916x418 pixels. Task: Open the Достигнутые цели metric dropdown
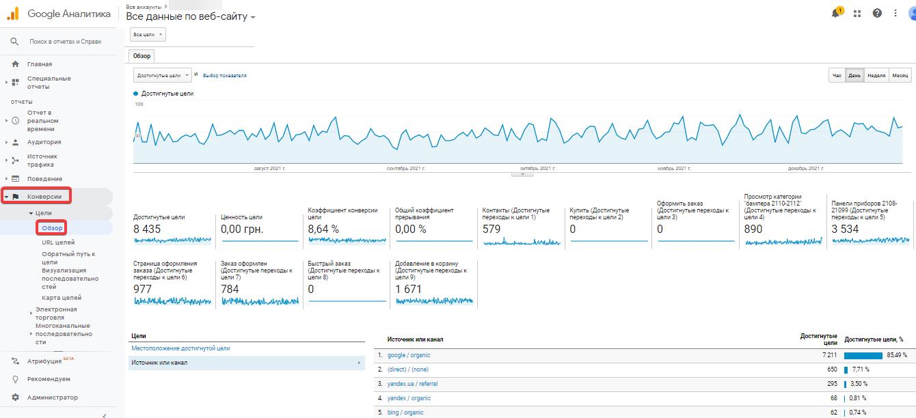pyautogui.click(x=163, y=75)
